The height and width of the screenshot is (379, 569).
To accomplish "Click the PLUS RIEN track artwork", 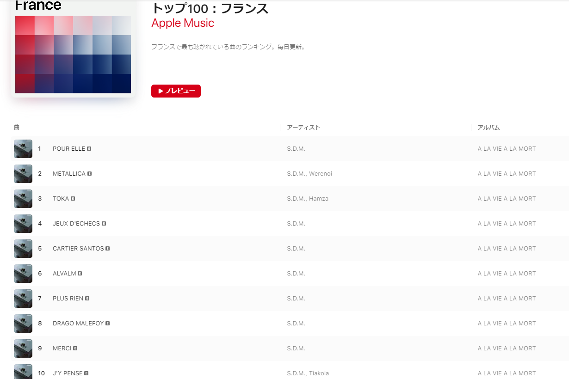I will click(x=23, y=299).
